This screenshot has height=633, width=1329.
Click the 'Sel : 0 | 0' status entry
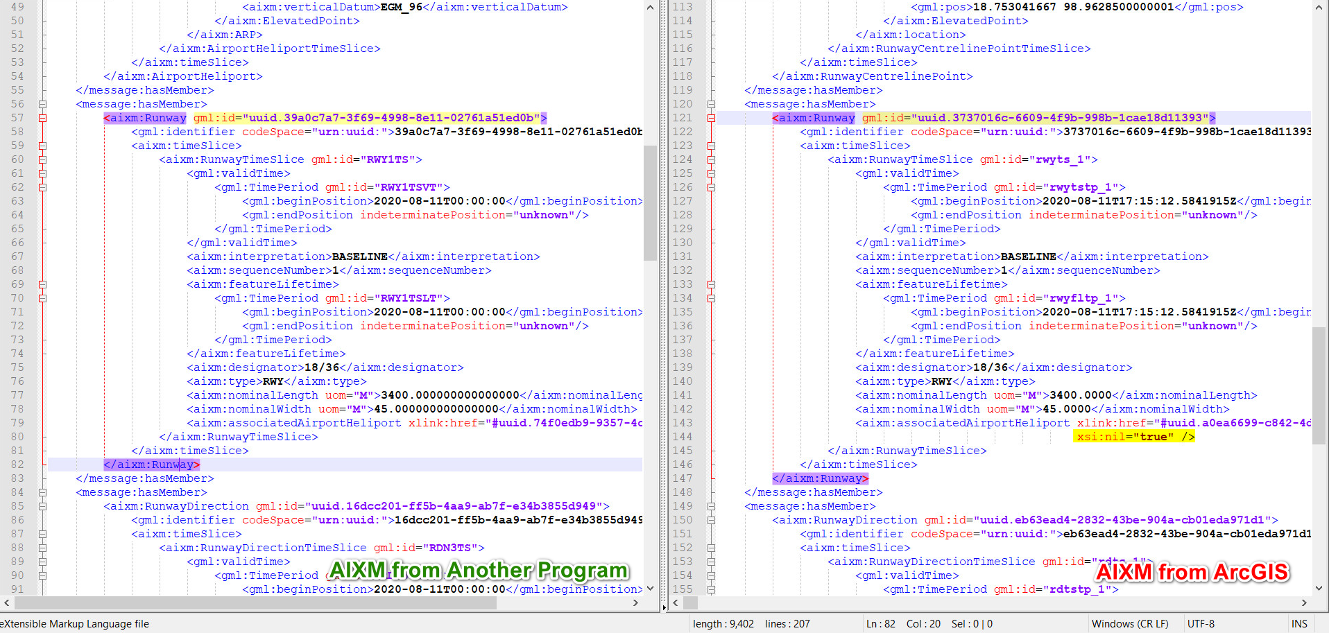coord(972,624)
